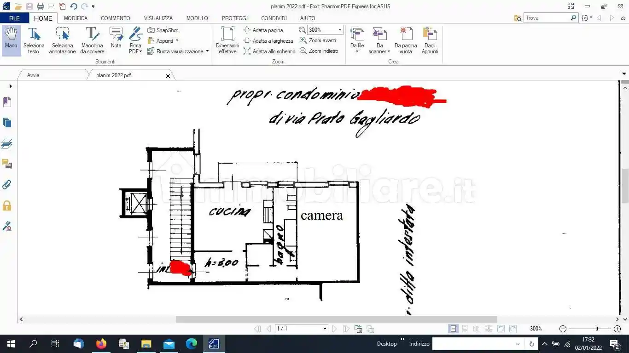Click the FILE button
This screenshot has height=353, width=629.
[x=14, y=18]
